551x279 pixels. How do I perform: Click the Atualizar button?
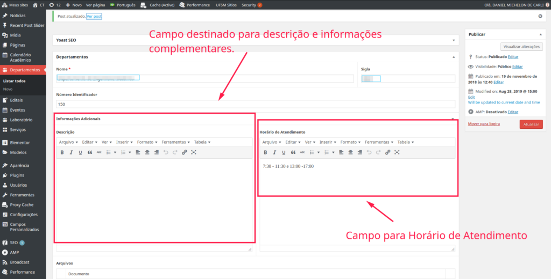[x=531, y=124]
